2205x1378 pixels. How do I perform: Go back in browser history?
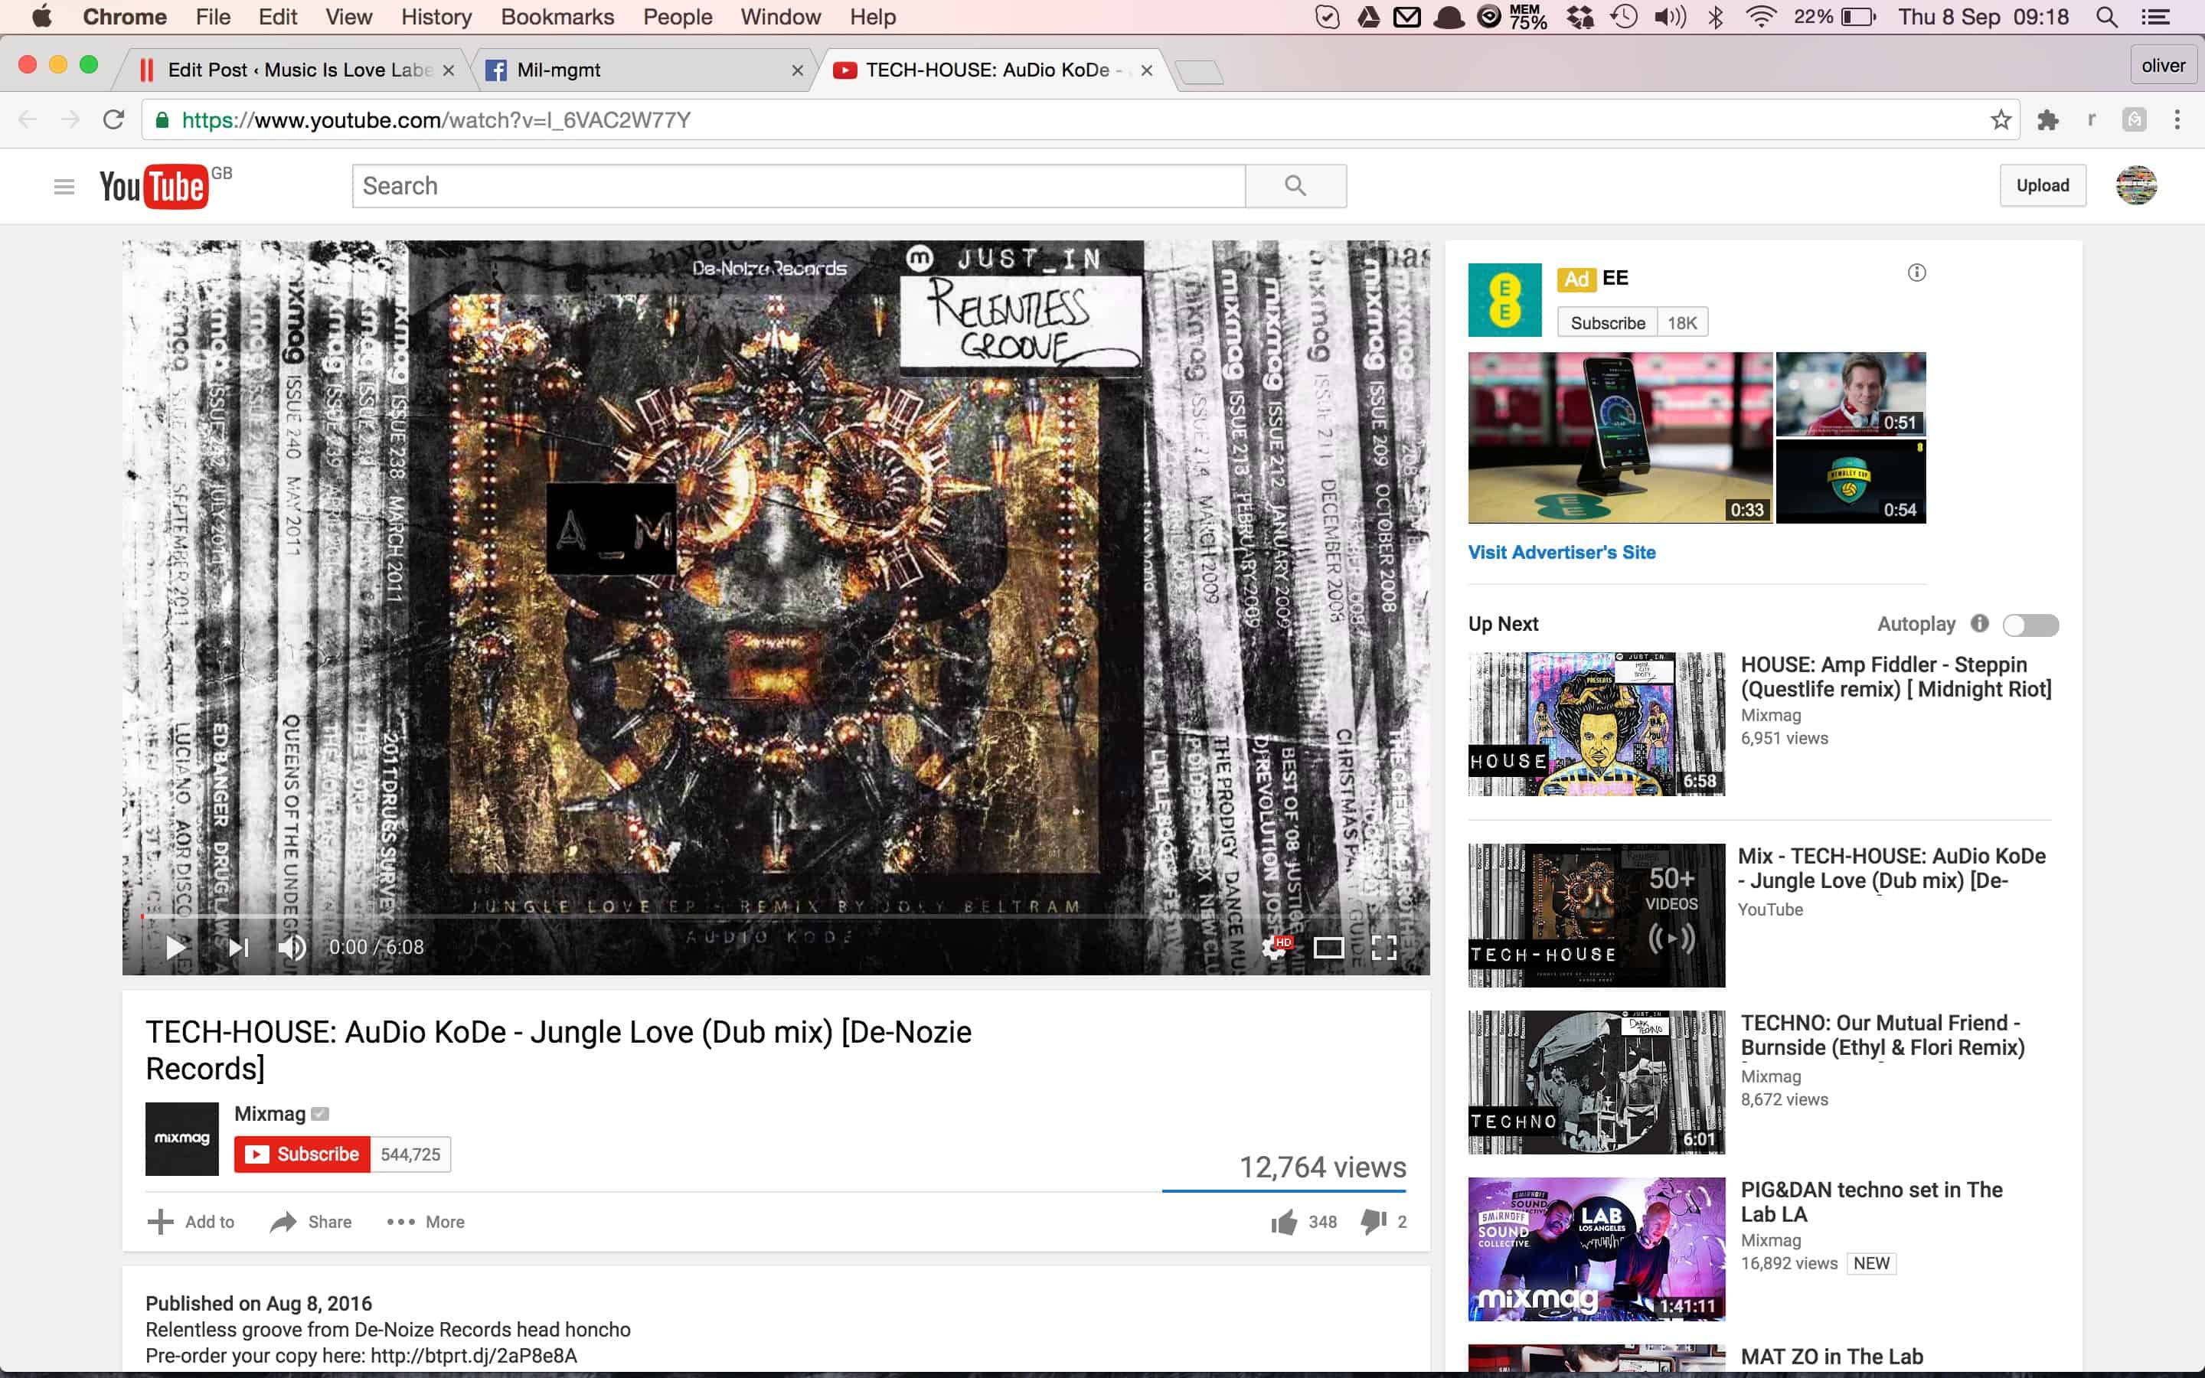pyautogui.click(x=28, y=119)
